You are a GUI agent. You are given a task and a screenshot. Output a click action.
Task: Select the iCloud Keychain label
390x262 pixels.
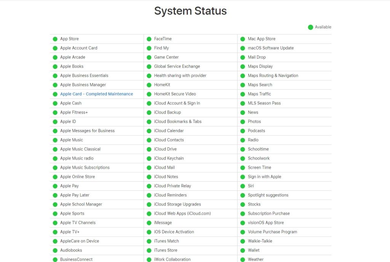169,158
